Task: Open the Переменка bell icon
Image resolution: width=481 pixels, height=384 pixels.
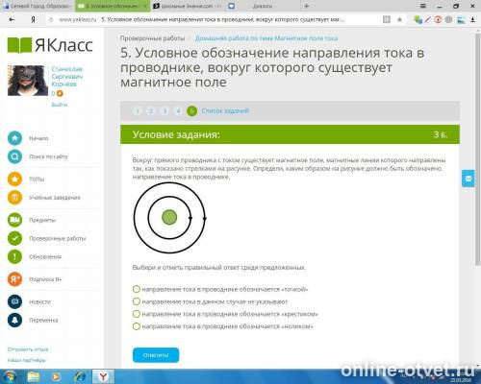Action: [14, 320]
